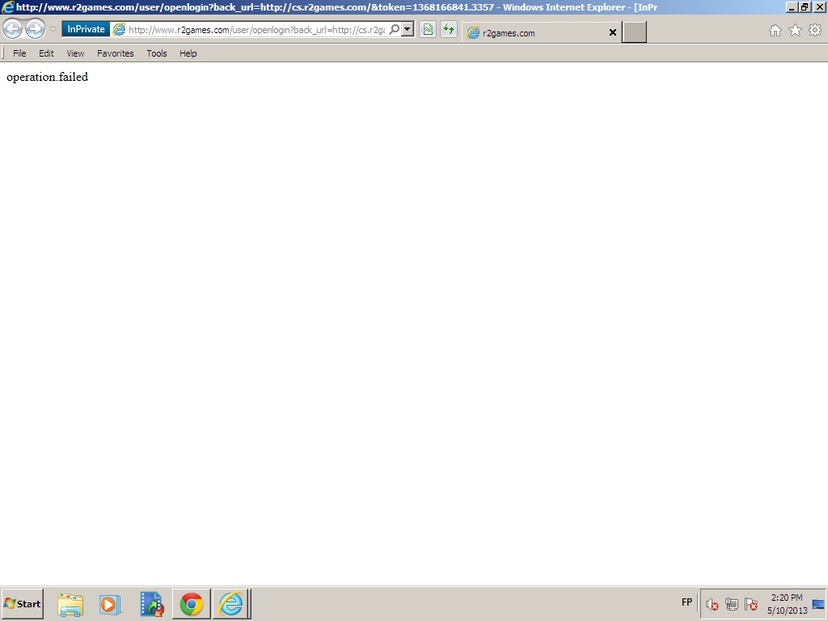This screenshot has height=621, width=828.
Task: Click the search magnifier in address bar
Action: click(x=395, y=30)
